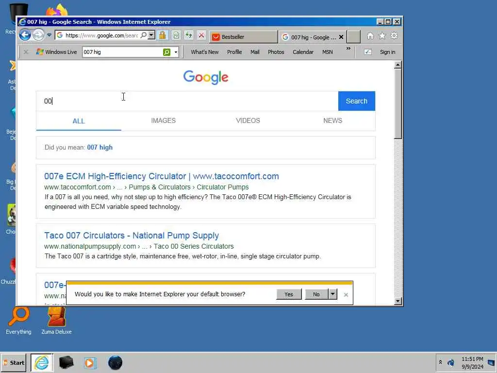This screenshot has width=497, height=373.
Task: Open Mail in Windows Live toolbar
Action: 255,52
